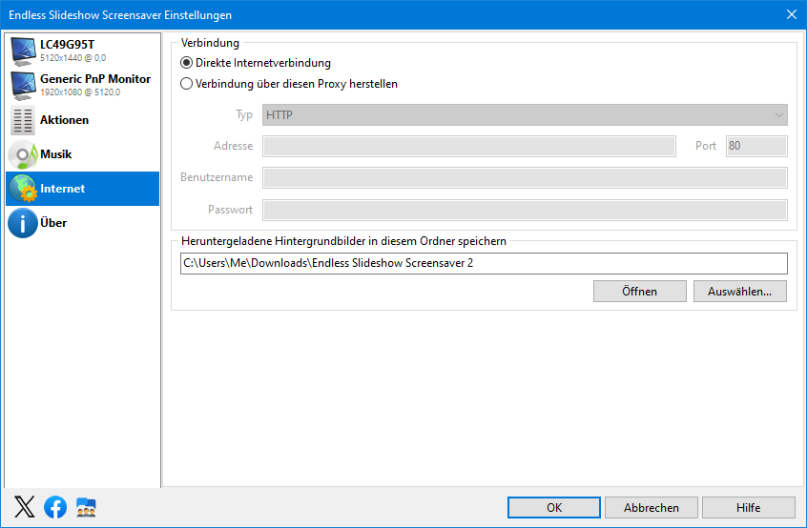
Task: Open the Aktionen section icon
Action: 23,120
